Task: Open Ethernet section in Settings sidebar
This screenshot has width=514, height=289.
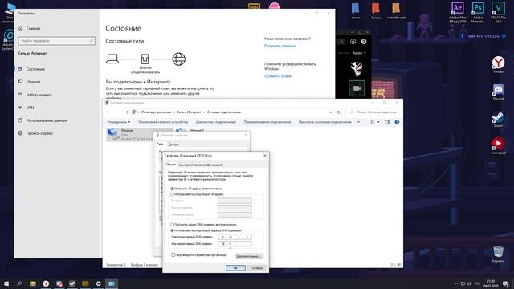Action: point(33,82)
